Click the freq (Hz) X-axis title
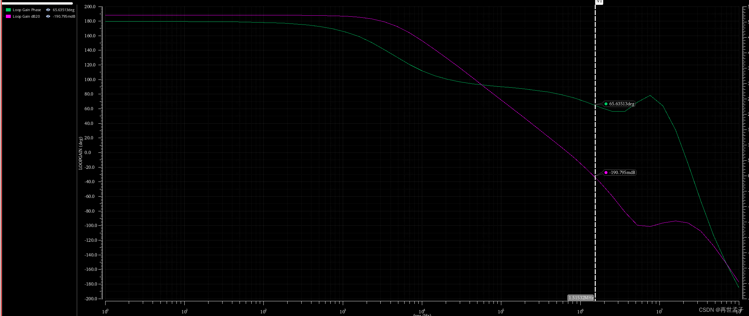 point(422,315)
